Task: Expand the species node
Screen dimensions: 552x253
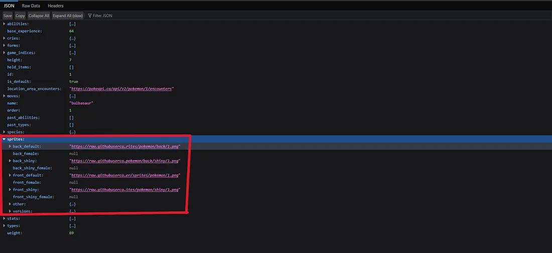Action: pyautogui.click(x=4, y=132)
